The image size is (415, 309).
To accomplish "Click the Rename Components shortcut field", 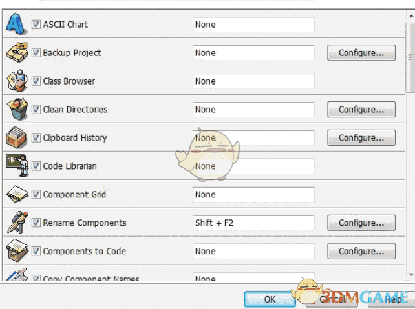I will pos(253,223).
